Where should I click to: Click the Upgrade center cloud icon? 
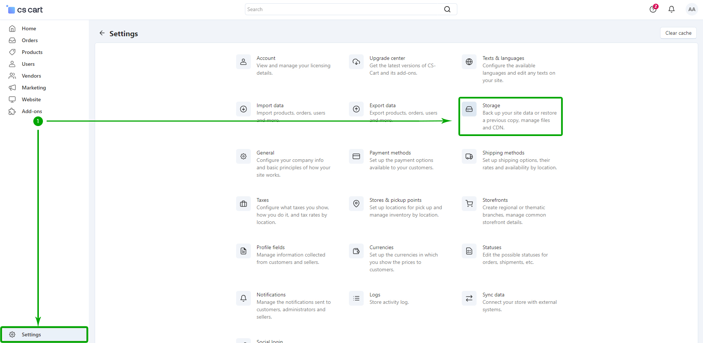[356, 62]
